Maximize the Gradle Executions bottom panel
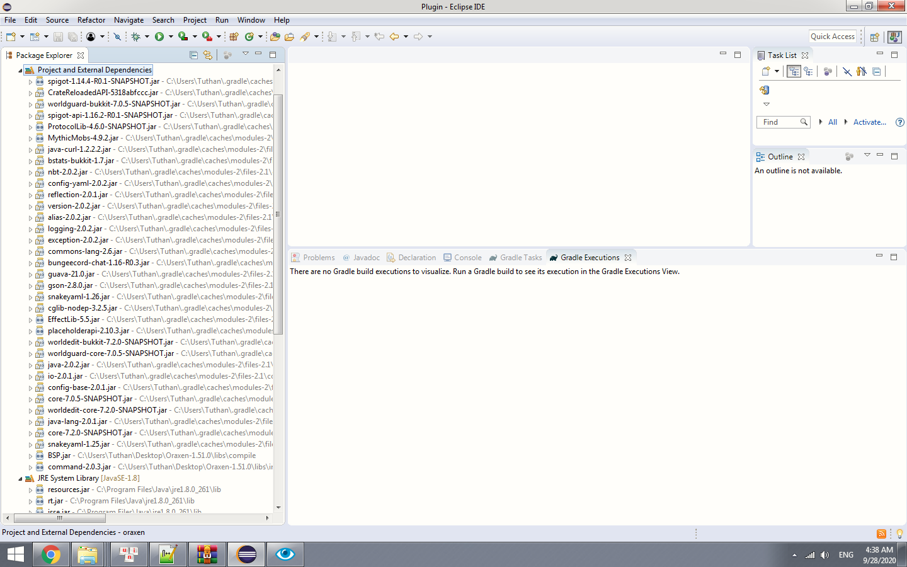907x567 pixels. 894,256
